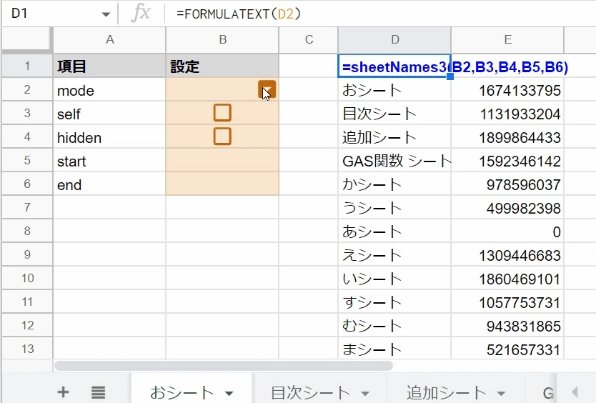Select the cell with value 943831865
This screenshot has width=596, height=403.
coord(507,325)
